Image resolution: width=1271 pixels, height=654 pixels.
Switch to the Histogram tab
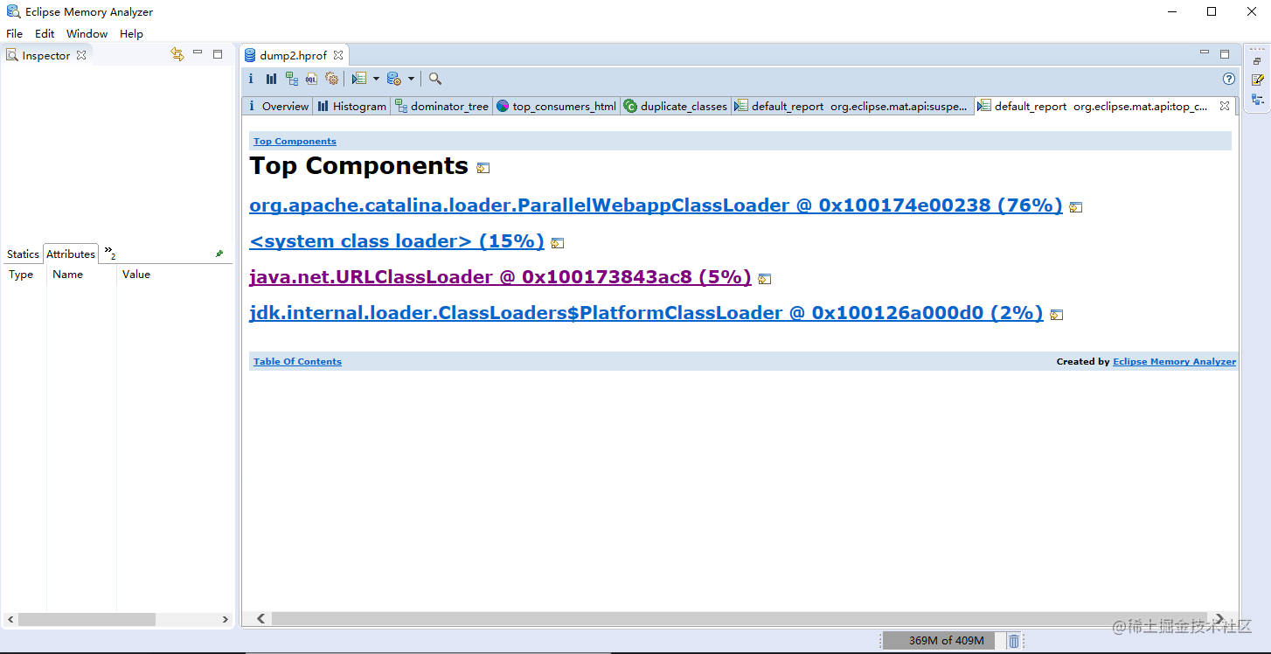point(351,106)
